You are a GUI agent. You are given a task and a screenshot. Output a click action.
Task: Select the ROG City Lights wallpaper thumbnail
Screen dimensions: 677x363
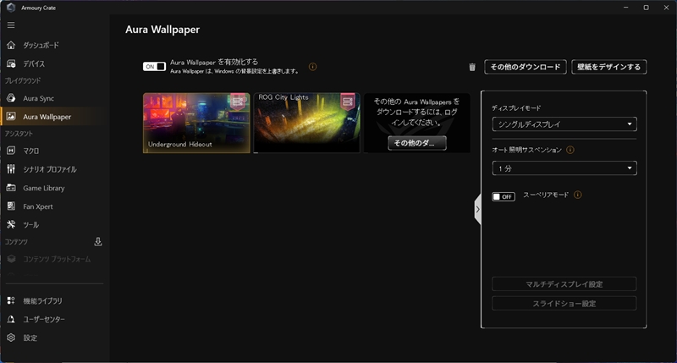306,123
